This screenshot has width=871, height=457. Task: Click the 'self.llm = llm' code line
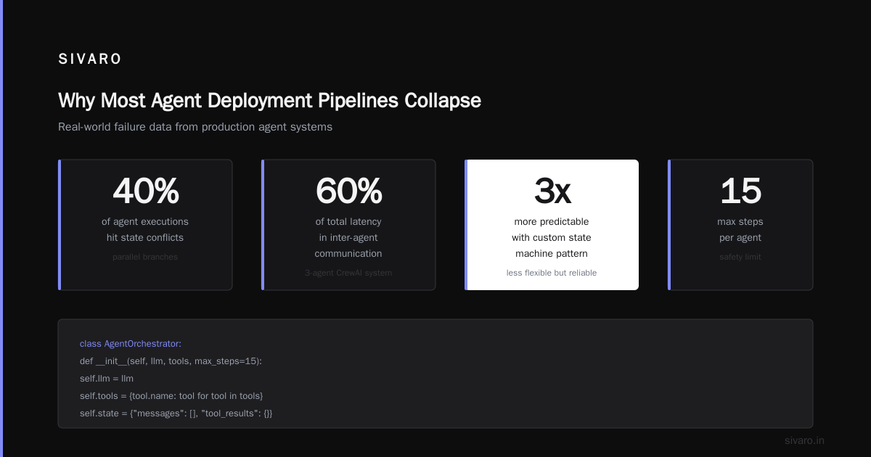coord(107,379)
